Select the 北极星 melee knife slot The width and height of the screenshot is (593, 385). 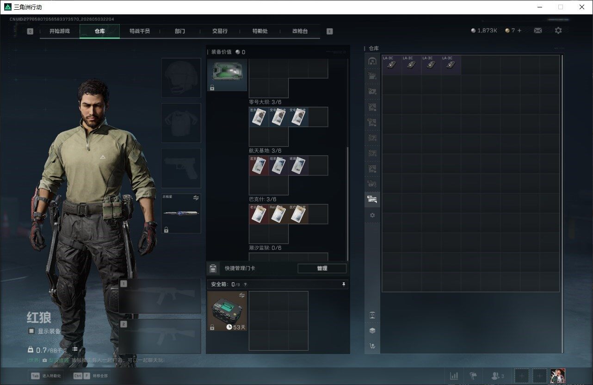point(181,213)
